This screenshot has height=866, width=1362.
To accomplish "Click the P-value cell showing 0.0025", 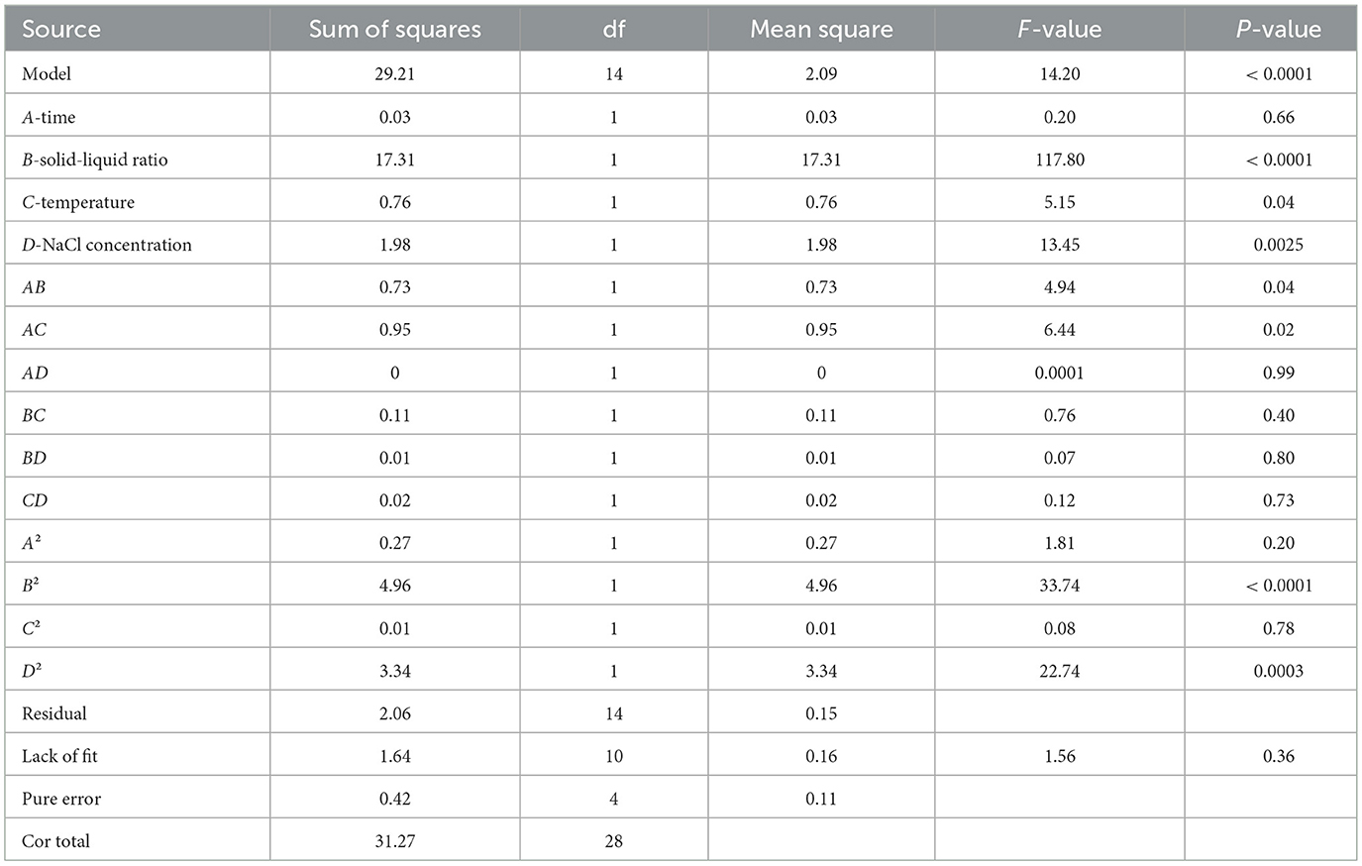I will [1278, 245].
